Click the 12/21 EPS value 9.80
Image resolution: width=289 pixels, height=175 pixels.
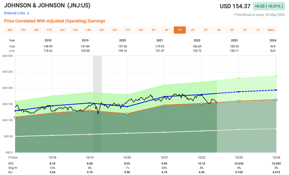tap(164, 163)
